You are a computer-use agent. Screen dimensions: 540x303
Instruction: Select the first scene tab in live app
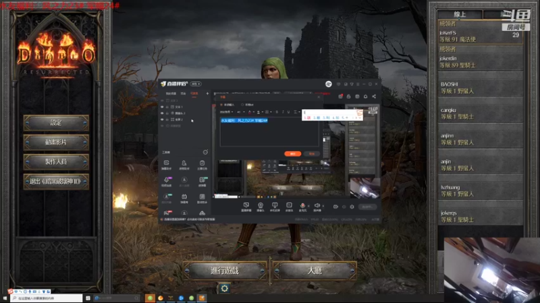click(171, 94)
